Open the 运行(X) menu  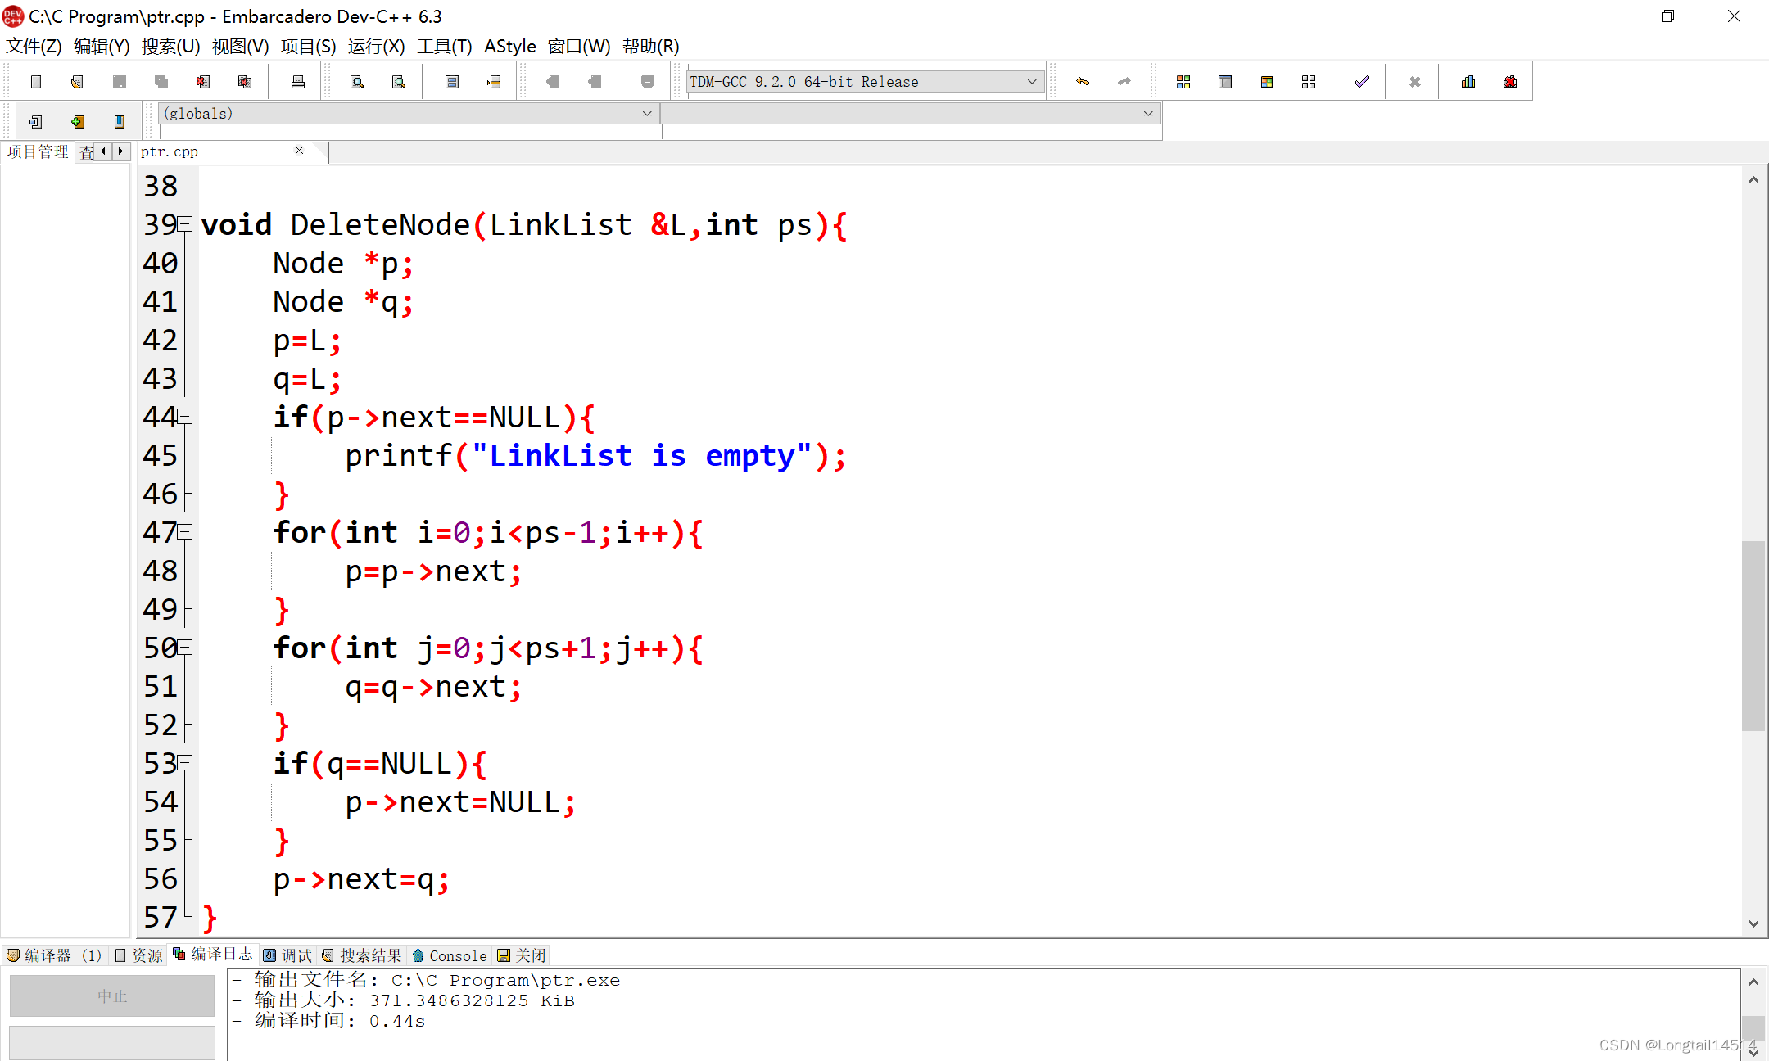(x=376, y=47)
